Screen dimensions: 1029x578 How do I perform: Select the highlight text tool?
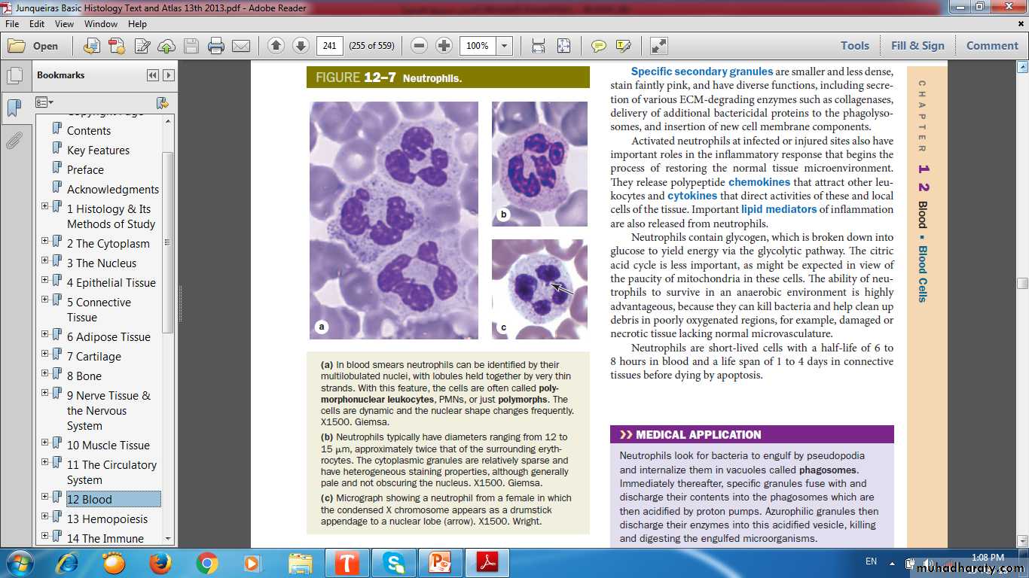[623, 46]
